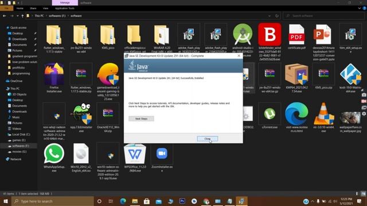Screen dimensions: 367x206
Task: Refresh the current folder
Action: [277, 16]
